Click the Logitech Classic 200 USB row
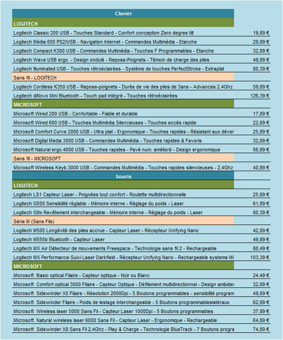 coord(141,33)
